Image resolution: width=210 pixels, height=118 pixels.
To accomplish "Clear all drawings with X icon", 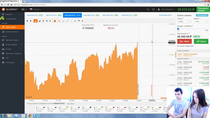I will pyautogui.click(x=82, y=21).
